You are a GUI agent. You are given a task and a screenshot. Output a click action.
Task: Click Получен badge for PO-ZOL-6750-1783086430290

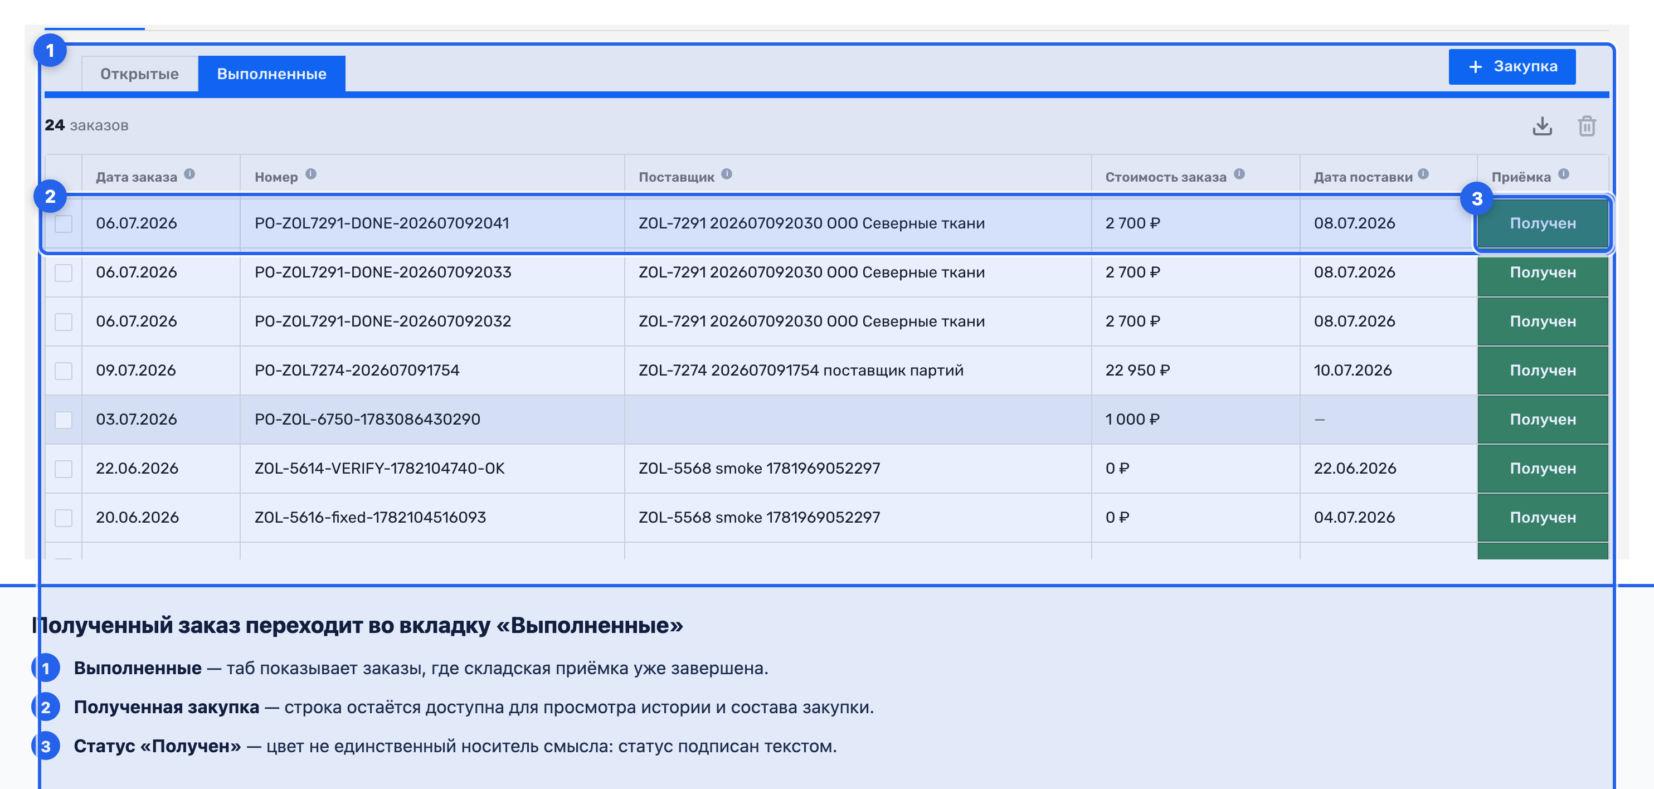(x=1543, y=419)
